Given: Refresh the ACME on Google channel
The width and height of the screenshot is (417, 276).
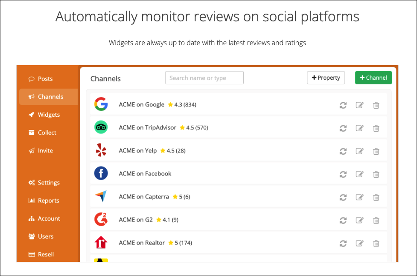Looking at the screenshot, I should (x=343, y=105).
